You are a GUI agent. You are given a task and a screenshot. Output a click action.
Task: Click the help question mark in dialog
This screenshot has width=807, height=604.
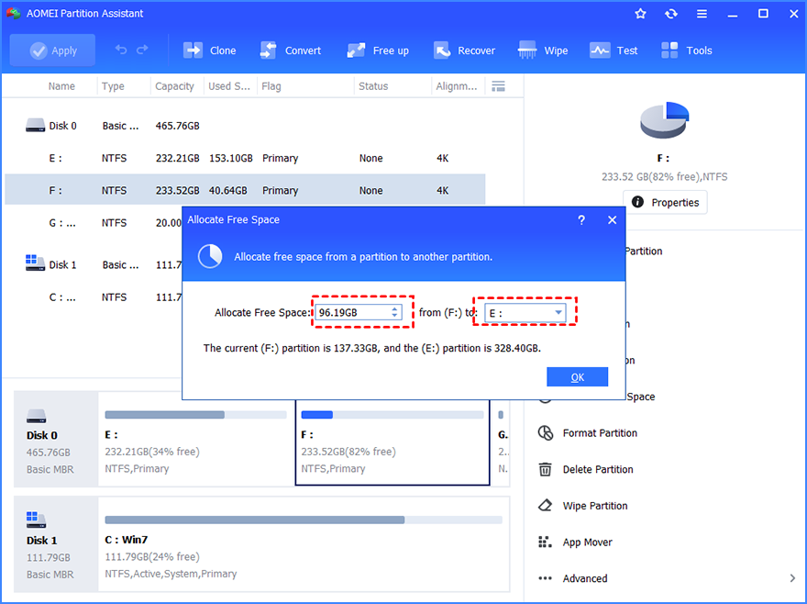[581, 220]
